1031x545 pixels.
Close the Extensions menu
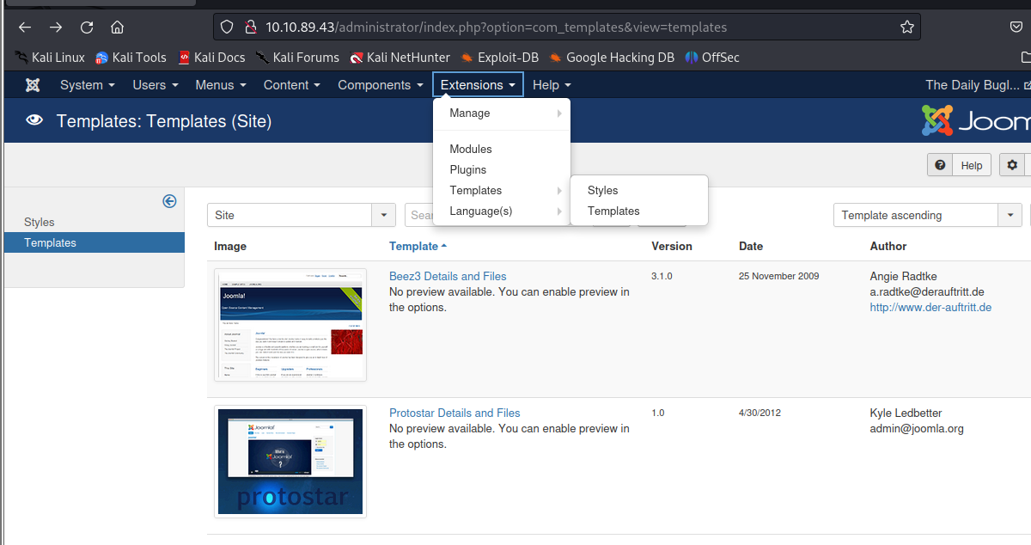[478, 85]
